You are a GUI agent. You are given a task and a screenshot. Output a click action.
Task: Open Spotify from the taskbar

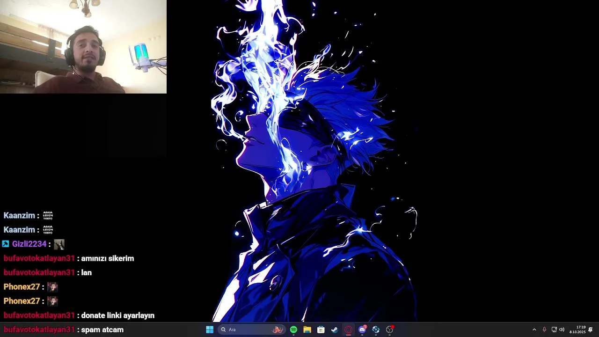coord(293,330)
